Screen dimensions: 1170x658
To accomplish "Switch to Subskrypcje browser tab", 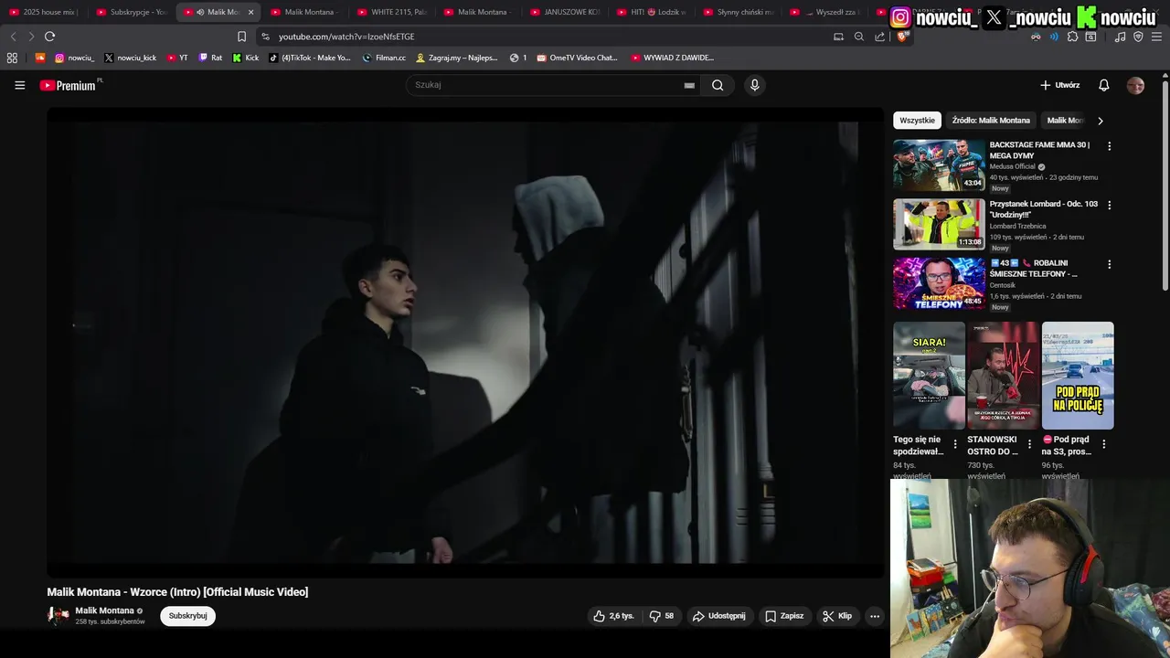I will (x=133, y=12).
